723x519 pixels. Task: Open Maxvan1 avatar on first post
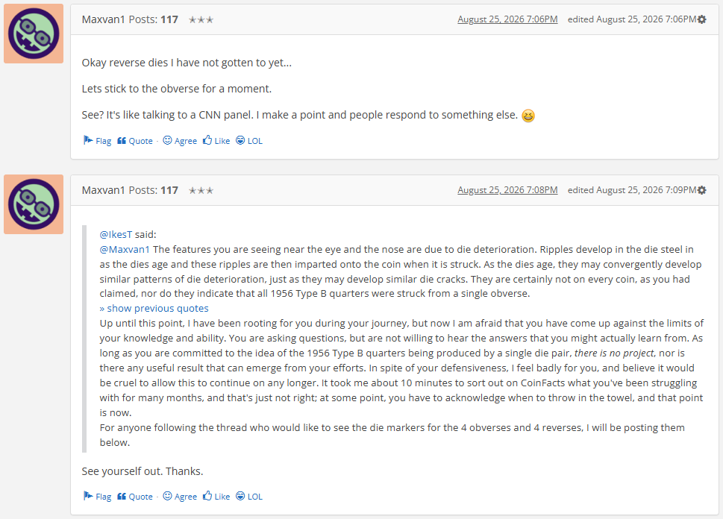click(34, 34)
